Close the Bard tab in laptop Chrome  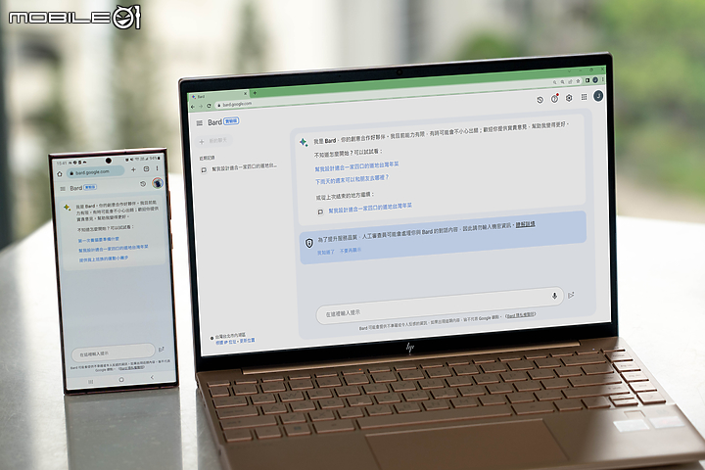click(x=246, y=94)
